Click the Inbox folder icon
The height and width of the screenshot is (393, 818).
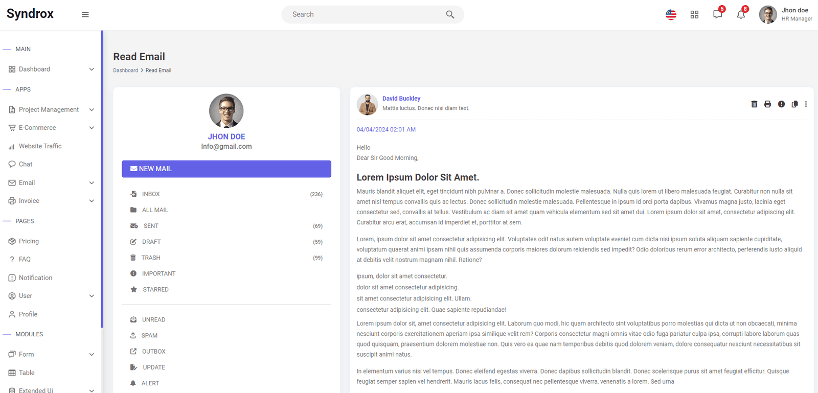click(x=133, y=194)
